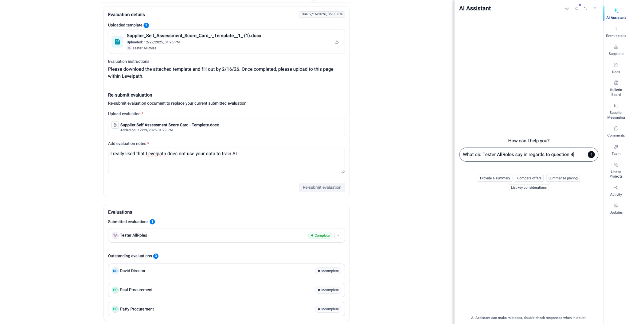Expand the AI Assistant panel to fullscreen
The height and width of the screenshot is (324, 629).
click(586, 9)
